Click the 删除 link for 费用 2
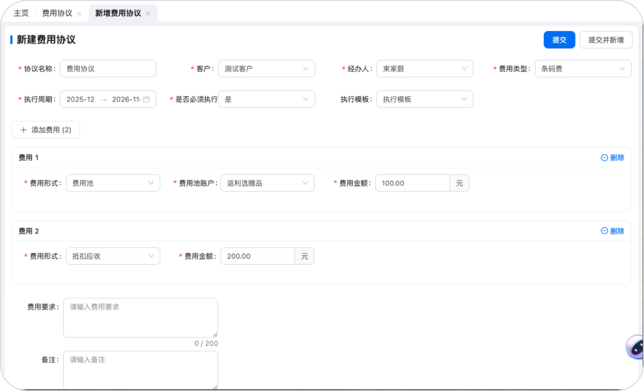The image size is (644, 391). coord(613,231)
